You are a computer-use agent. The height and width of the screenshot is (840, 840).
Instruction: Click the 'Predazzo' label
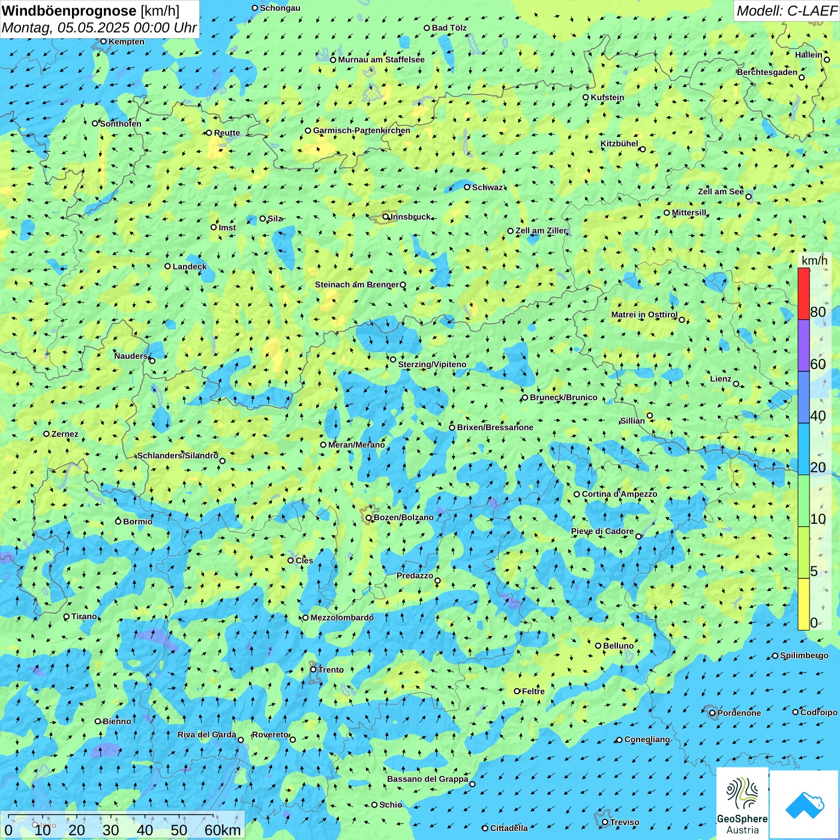point(415,575)
